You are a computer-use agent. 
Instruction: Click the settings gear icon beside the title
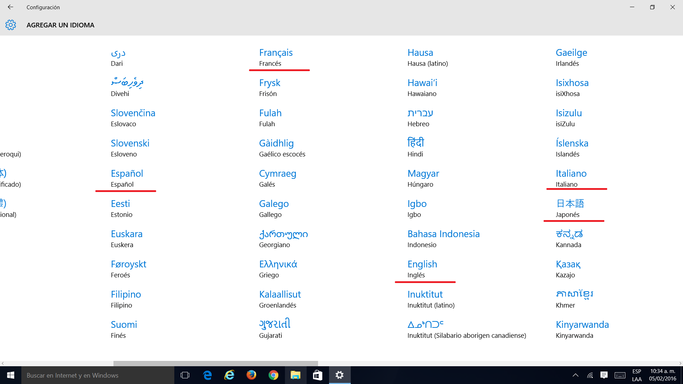pos(11,25)
